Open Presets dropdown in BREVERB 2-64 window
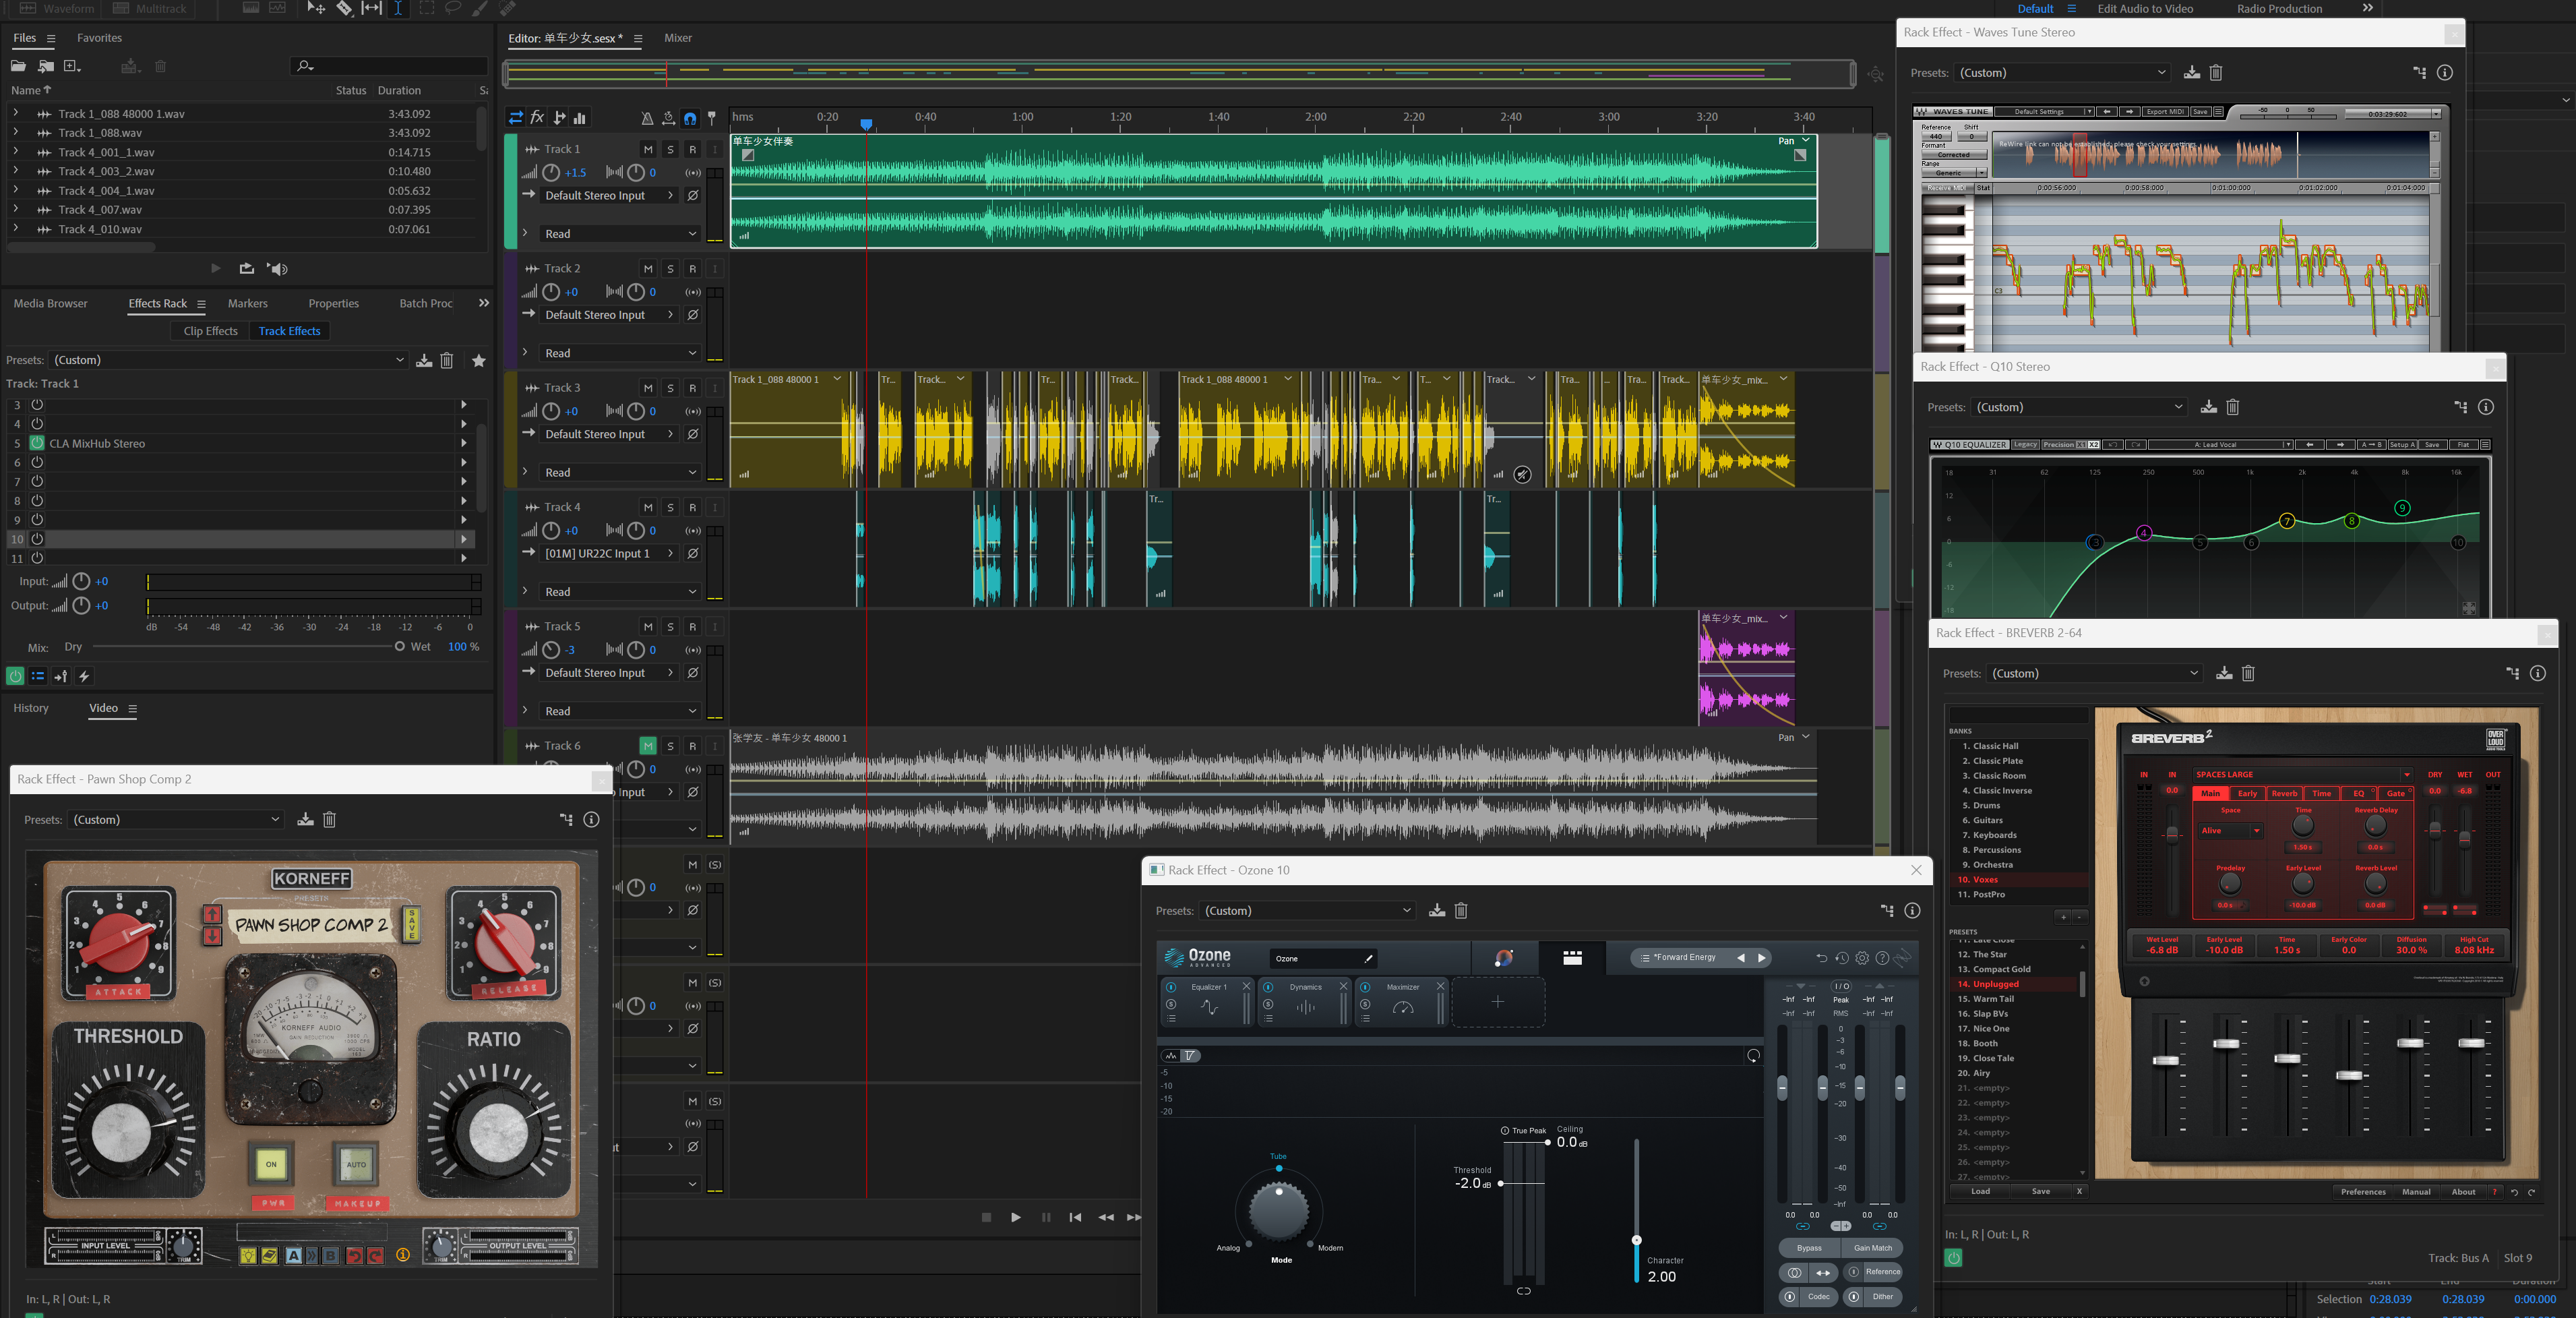Image resolution: width=2576 pixels, height=1318 pixels. tap(2094, 673)
